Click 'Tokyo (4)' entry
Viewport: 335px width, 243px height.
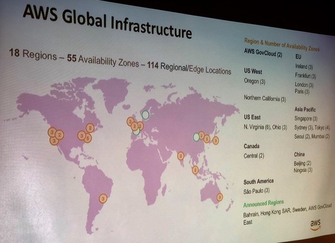click(x=322, y=128)
